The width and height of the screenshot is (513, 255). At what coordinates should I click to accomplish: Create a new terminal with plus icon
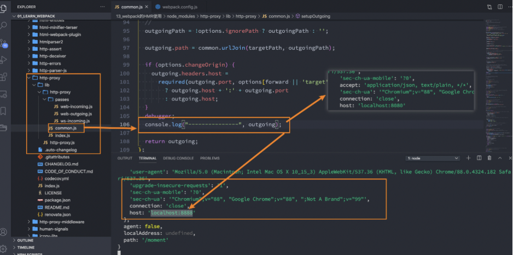(x=469, y=158)
